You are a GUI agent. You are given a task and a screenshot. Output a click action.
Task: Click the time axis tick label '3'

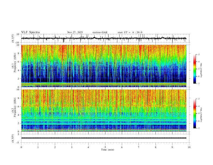[x=72, y=147]
